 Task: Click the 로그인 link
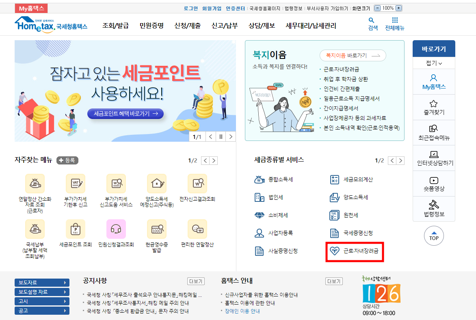(191, 9)
